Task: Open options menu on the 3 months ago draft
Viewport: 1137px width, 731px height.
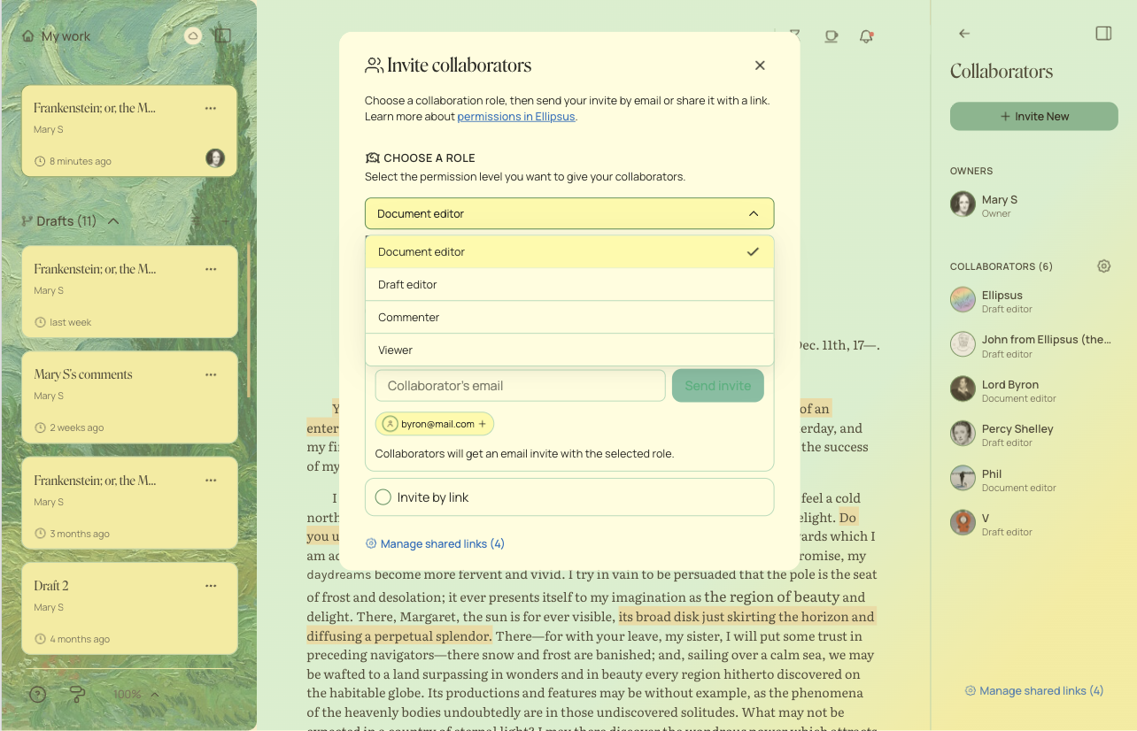Action: point(211,481)
